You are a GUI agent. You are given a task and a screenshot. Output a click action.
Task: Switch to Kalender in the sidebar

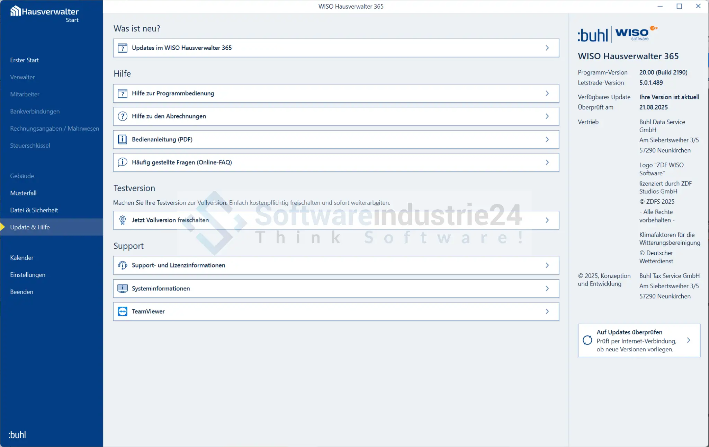[22, 257]
